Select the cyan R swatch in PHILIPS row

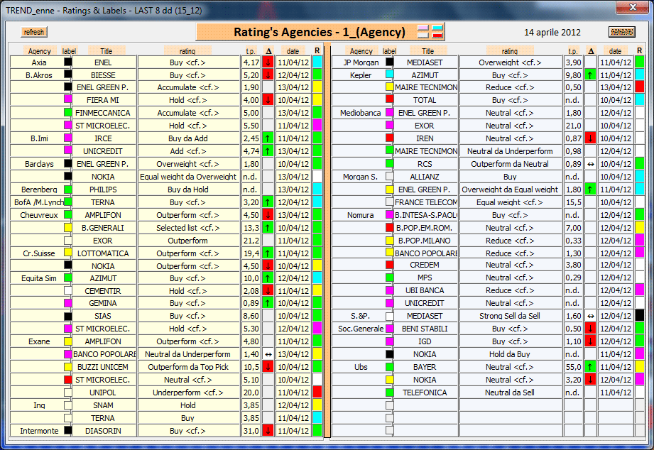[x=317, y=190]
